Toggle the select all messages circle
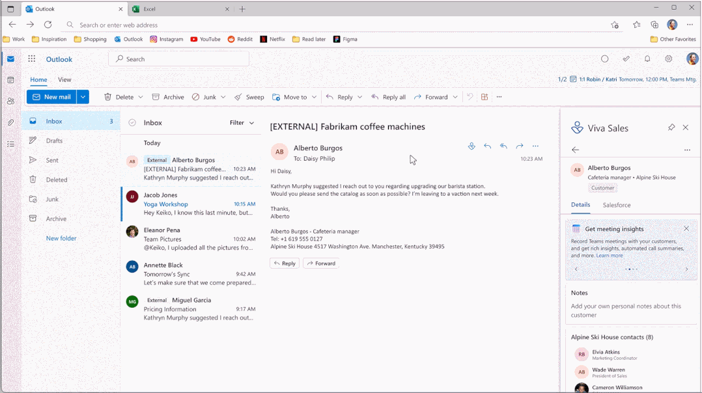 point(132,122)
